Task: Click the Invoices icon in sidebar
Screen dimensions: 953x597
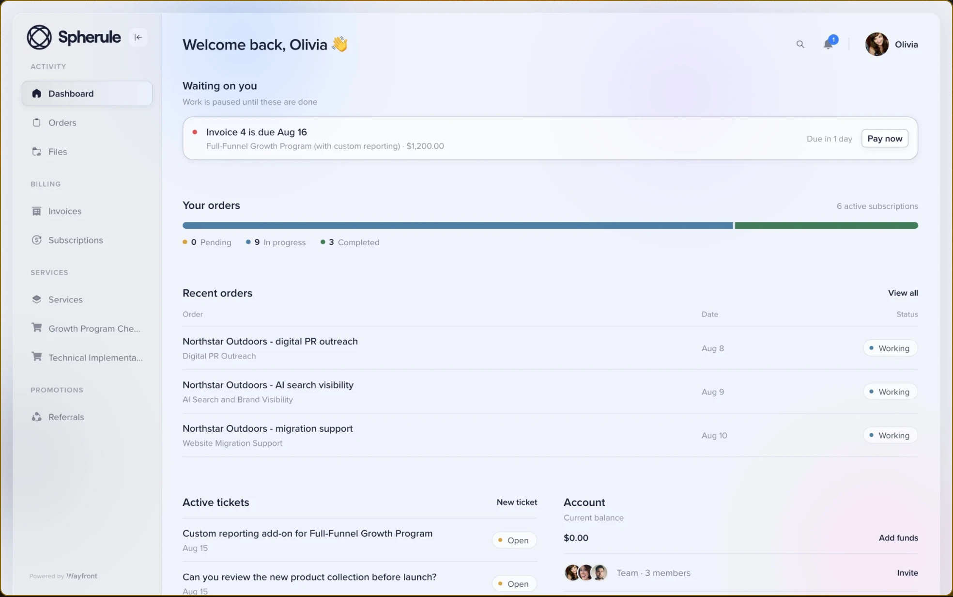Action: (x=37, y=211)
